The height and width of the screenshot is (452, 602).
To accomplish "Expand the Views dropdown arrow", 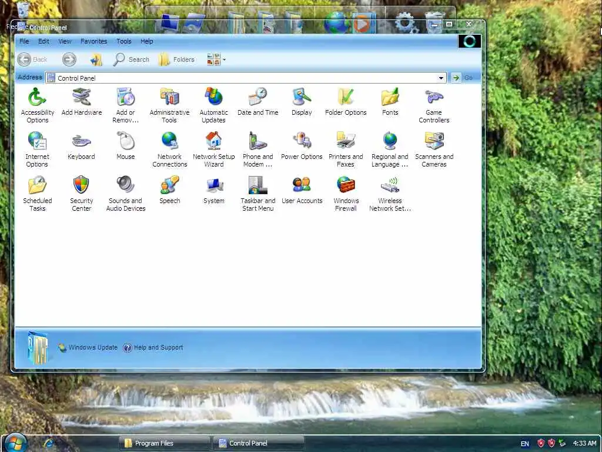I will click(x=224, y=59).
